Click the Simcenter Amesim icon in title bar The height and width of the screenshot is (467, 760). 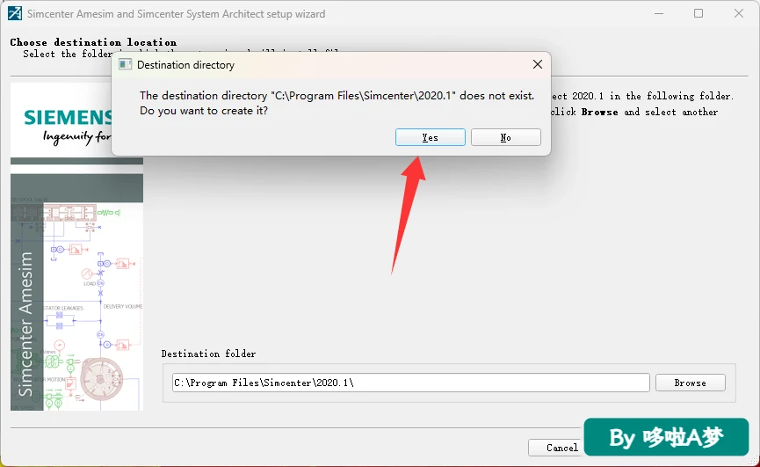15,13
